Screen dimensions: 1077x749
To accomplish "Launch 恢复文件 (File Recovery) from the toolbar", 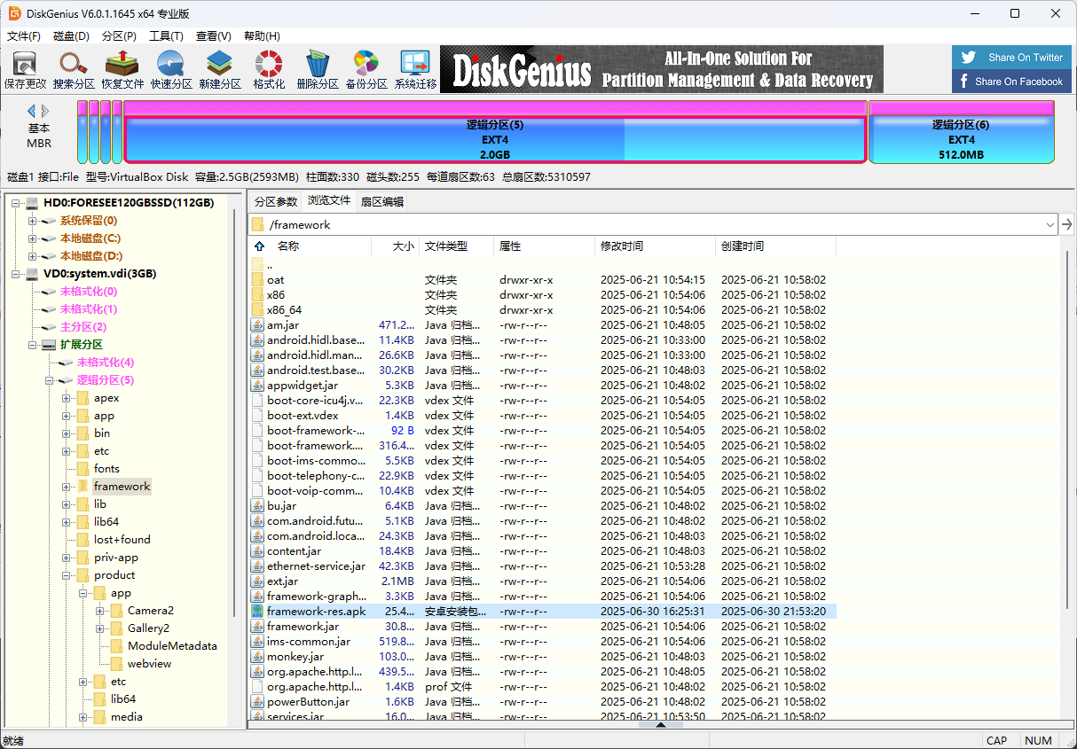I will pyautogui.click(x=122, y=68).
